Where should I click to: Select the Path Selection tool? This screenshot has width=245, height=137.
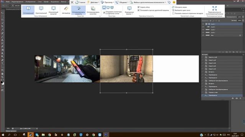point(2,67)
